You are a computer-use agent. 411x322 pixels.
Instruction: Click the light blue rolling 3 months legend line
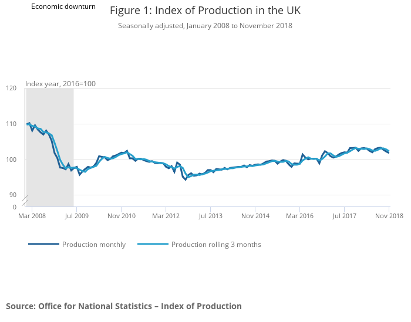point(153,245)
